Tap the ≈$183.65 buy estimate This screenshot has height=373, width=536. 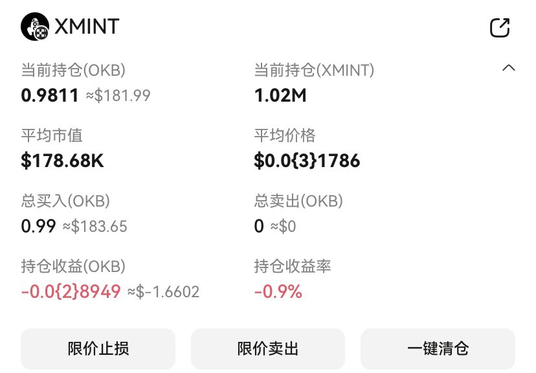coord(95,227)
